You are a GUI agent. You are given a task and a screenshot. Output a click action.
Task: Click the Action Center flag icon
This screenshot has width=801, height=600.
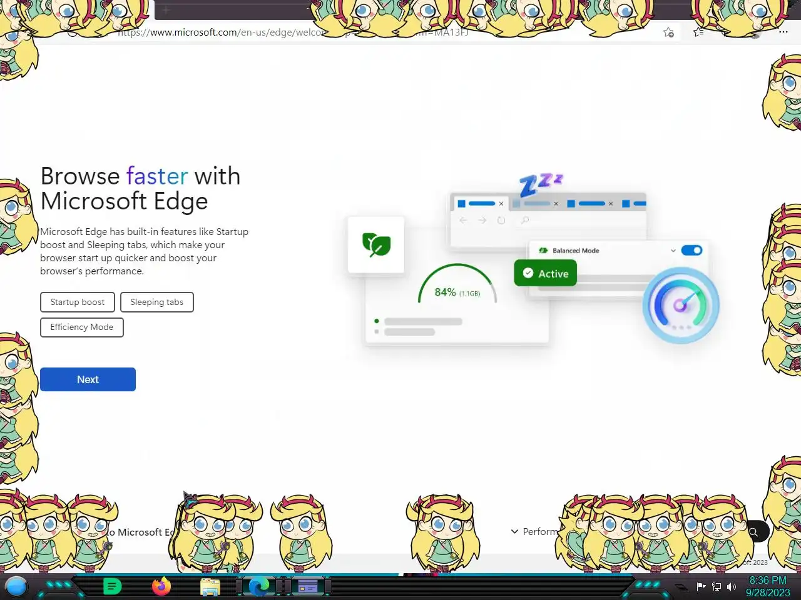(701, 586)
